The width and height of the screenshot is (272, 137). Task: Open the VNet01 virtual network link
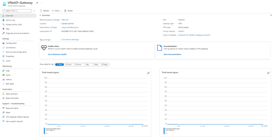coord(181,31)
